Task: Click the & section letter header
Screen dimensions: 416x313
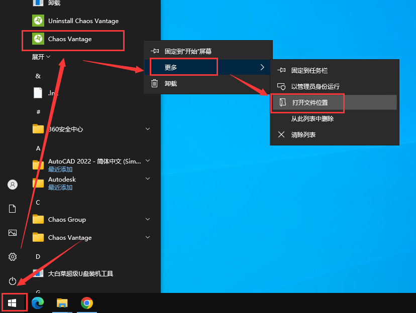Action: [x=38, y=76]
